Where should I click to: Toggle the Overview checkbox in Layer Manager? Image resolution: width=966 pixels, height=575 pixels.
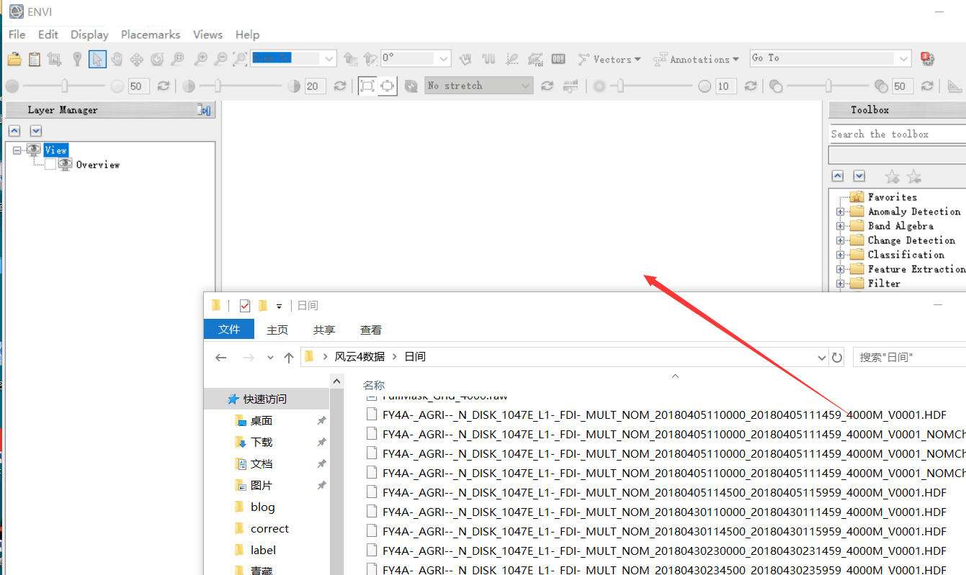50,165
